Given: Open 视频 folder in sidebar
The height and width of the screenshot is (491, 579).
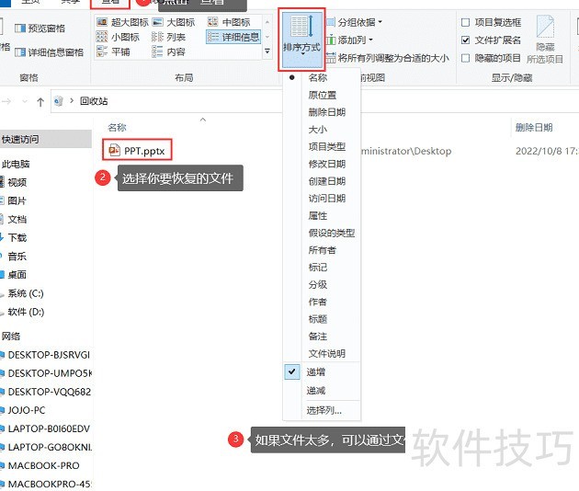Looking at the screenshot, I should click(17, 182).
